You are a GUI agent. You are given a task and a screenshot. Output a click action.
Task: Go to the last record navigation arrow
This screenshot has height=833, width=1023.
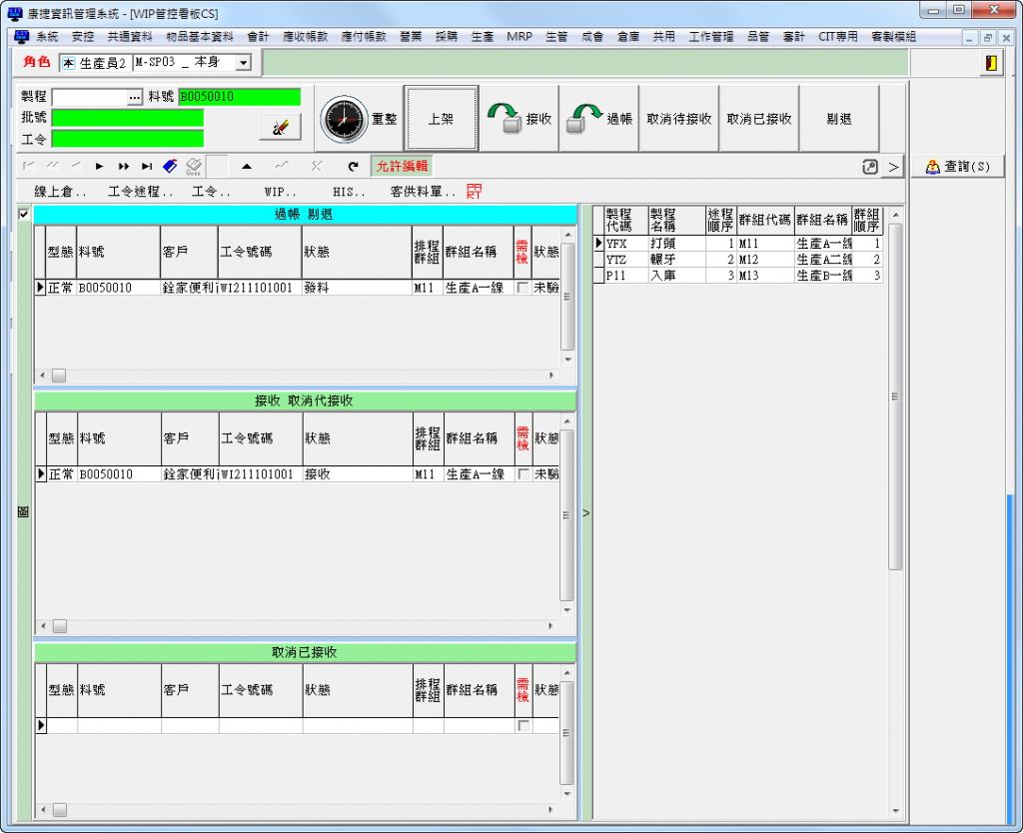147,166
